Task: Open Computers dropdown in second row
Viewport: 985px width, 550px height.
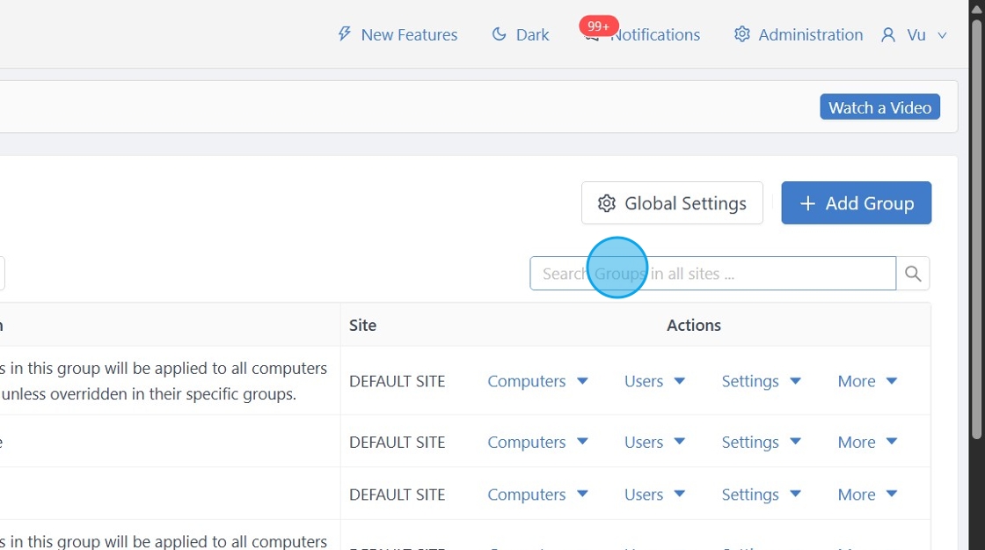Action: click(537, 442)
